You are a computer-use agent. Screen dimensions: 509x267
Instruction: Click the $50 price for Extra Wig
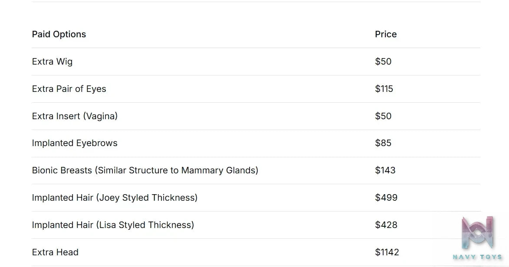pos(383,61)
